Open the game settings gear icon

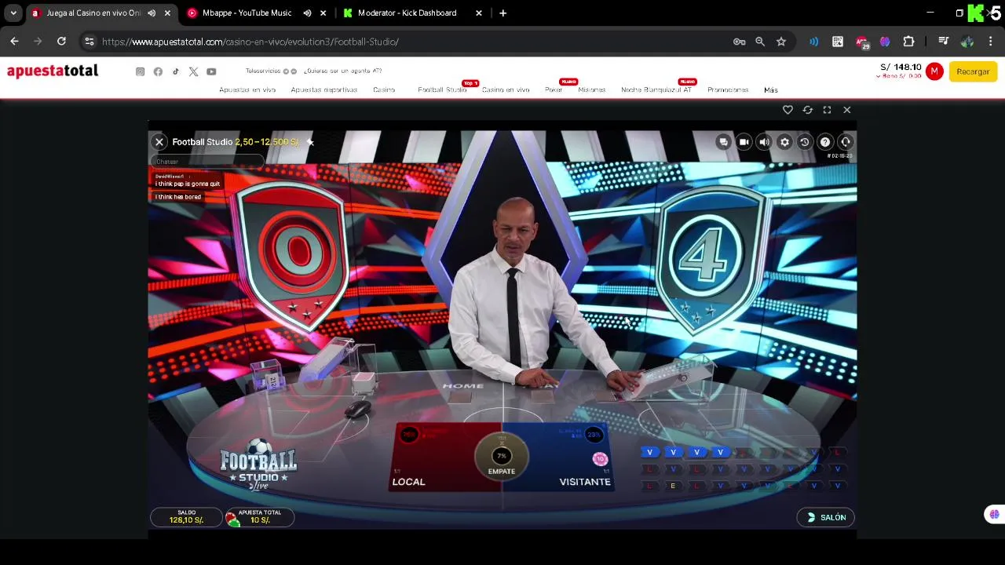pyautogui.click(x=784, y=142)
